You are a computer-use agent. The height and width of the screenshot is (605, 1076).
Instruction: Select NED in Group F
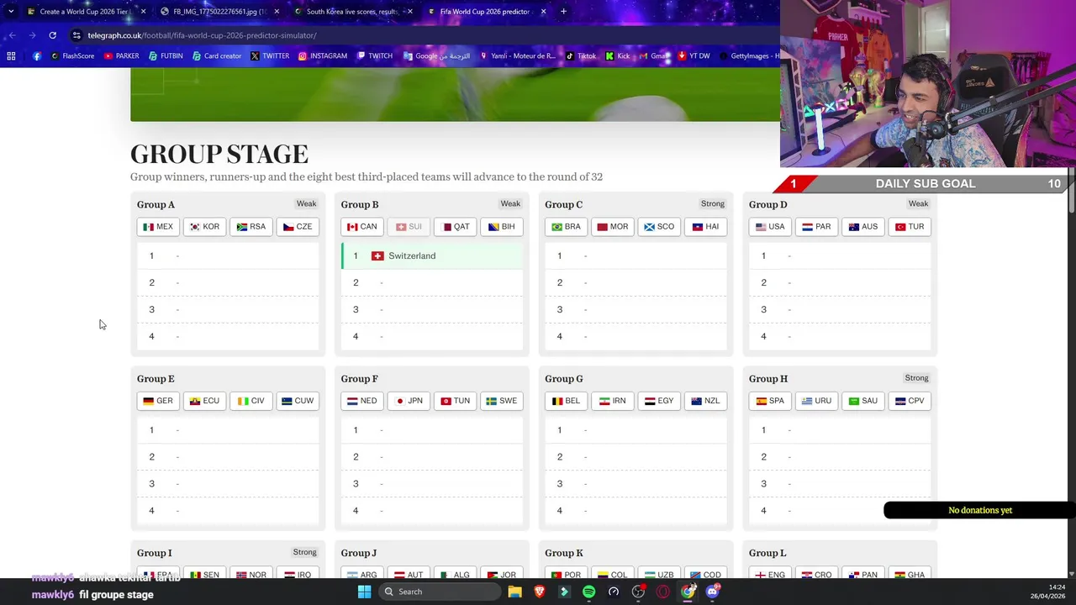(362, 401)
